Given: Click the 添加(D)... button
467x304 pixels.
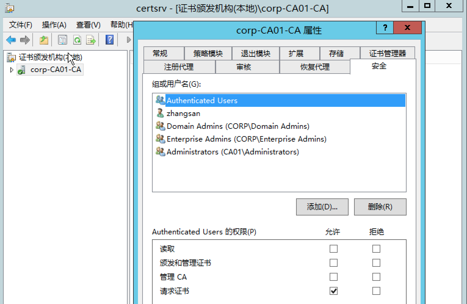Looking at the screenshot, I should pos(322,207).
